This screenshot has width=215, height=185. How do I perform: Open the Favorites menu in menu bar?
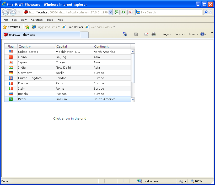(37, 20)
